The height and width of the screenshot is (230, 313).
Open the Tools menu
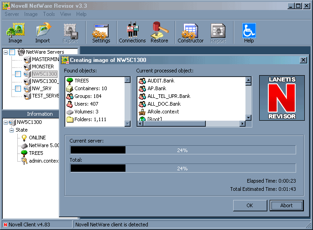coord(49,14)
